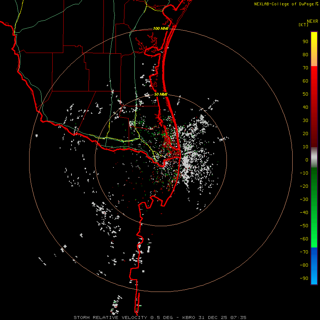Click the 70 value on velocity scale
The width and height of the screenshot is (320, 320).
point(305,68)
